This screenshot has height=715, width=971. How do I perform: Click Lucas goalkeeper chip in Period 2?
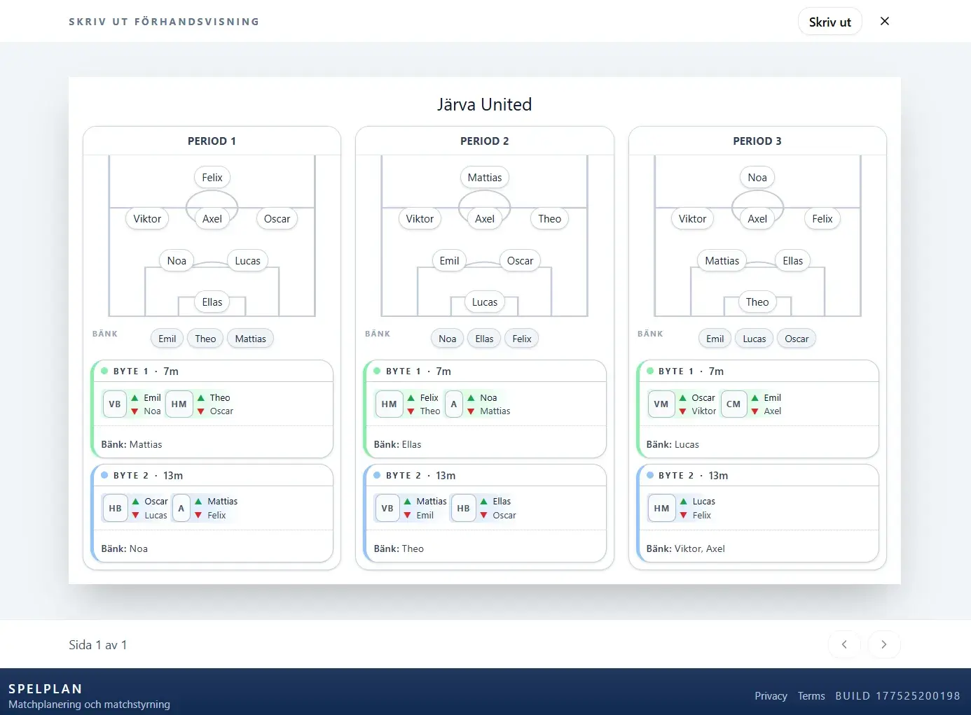coord(485,302)
